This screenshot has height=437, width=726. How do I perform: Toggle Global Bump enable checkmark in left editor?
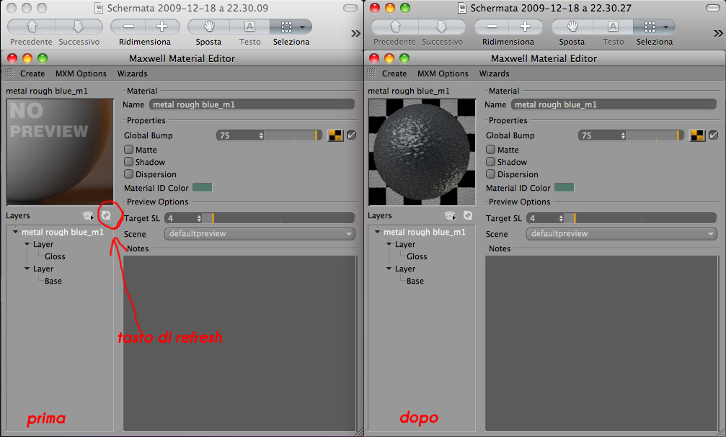[x=351, y=135]
